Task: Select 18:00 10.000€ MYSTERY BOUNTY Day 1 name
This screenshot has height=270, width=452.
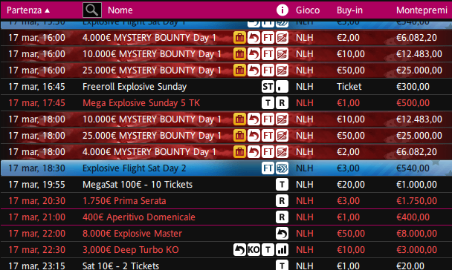Action: tap(152, 119)
